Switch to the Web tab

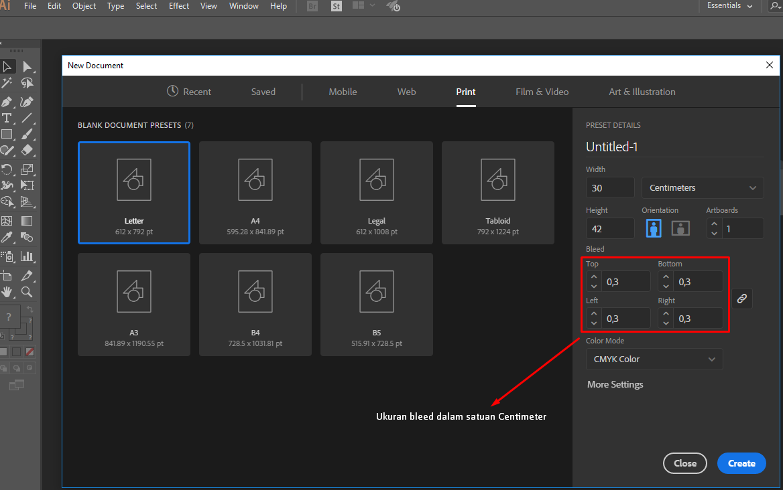point(406,92)
